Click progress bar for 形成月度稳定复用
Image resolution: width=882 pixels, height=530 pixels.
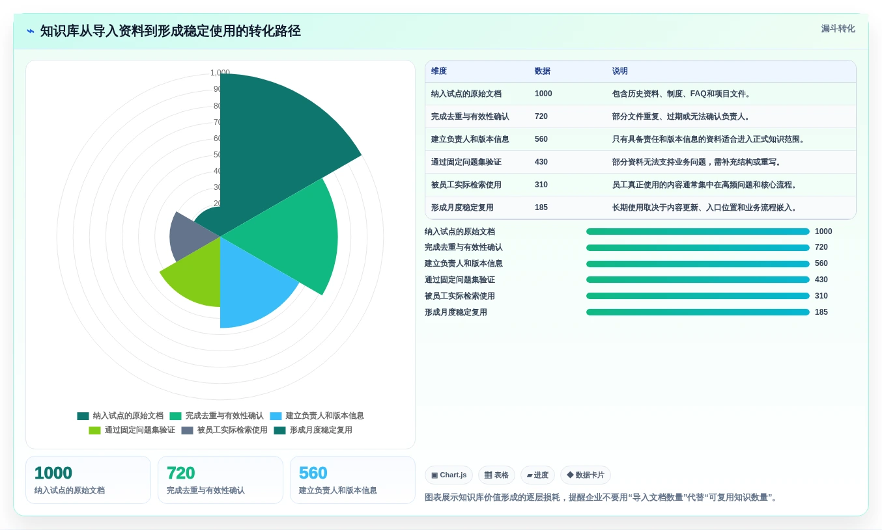pyautogui.click(x=698, y=312)
